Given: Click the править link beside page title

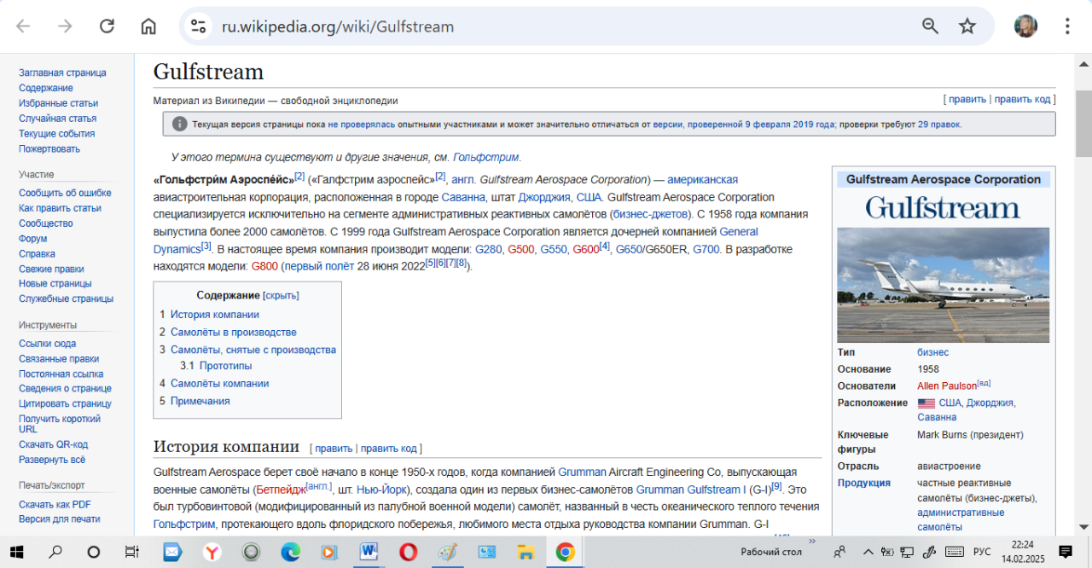Looking at the screenshot, I should (967, 99).
